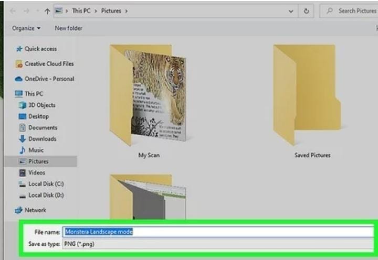Click the Search Pictures box
This screenshot has height=260, width=378.
click(349, 11)
